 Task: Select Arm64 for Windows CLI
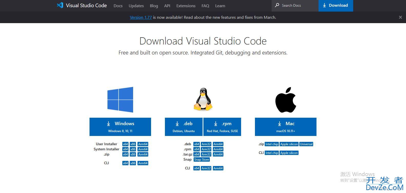(x=143, y=163)
